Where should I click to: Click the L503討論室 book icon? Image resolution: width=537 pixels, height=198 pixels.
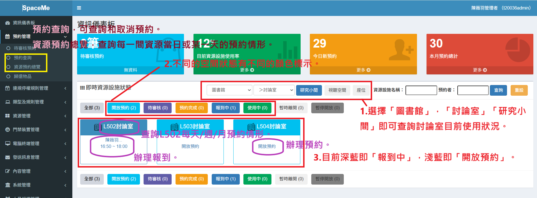174,127
